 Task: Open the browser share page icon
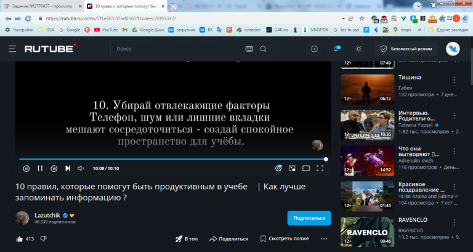[x=350, y=18]
